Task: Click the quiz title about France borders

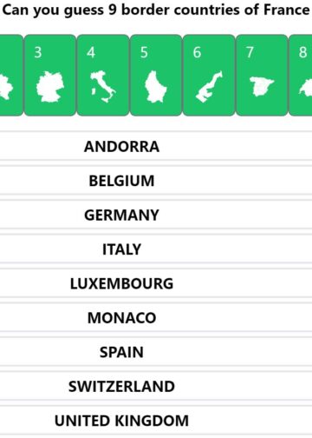Action: tap(156, 10)
